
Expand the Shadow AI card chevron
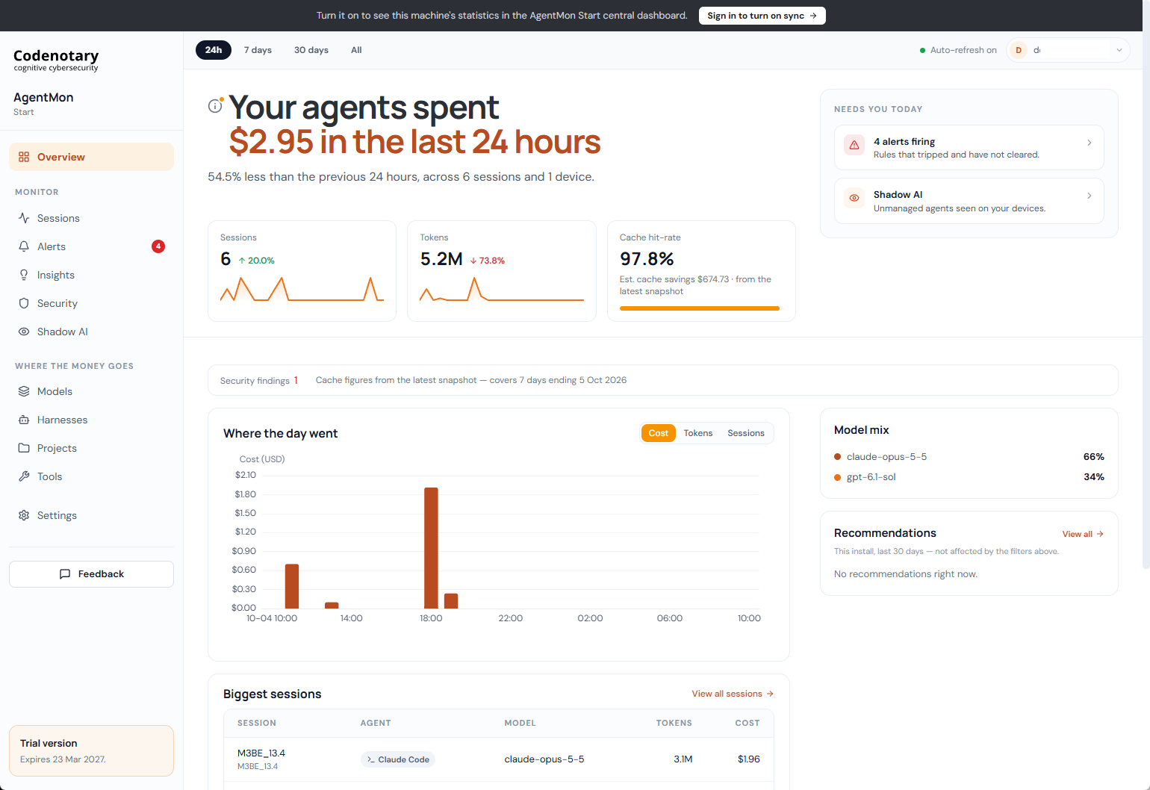point(1090,196)
